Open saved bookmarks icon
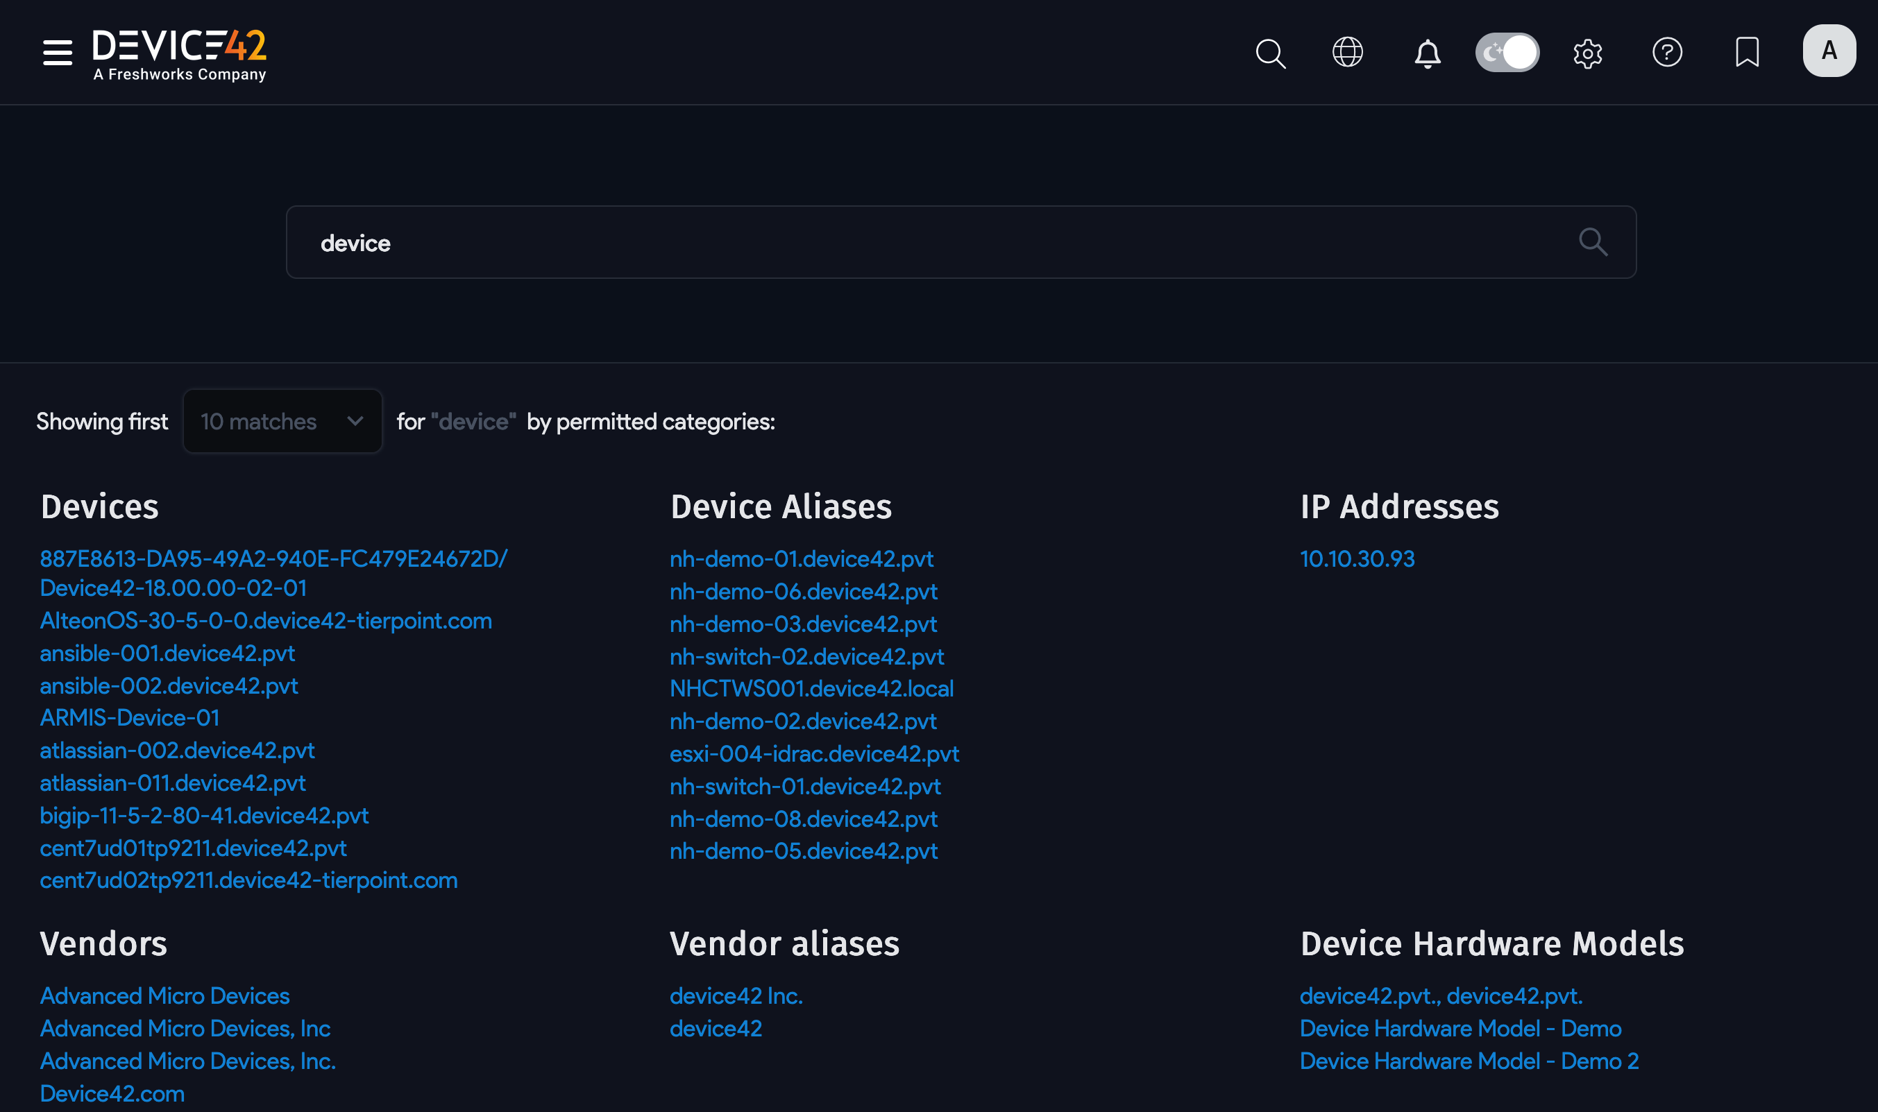Viewport: 1878px width, 1112px height. [1746, 52]
